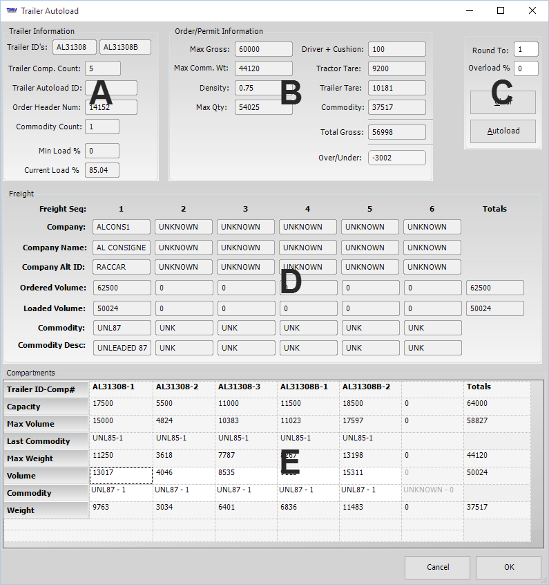Click the OK button
The width and height of the screenshot is (549, 585).
(x=508, y=567)
